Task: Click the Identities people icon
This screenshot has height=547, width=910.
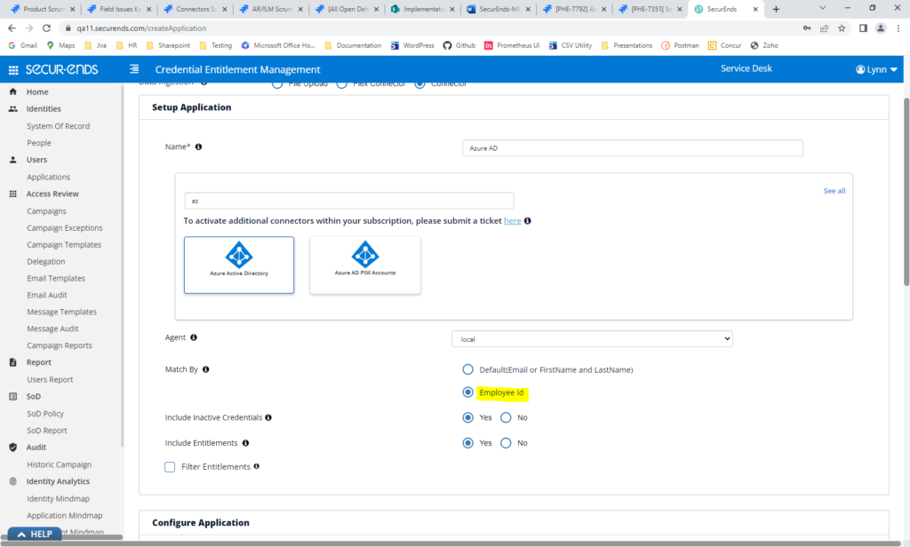Action: click(x=12, y=108)
